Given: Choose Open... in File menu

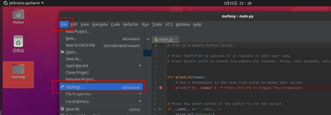Looking at the screenshot, I should click(101, 52).
